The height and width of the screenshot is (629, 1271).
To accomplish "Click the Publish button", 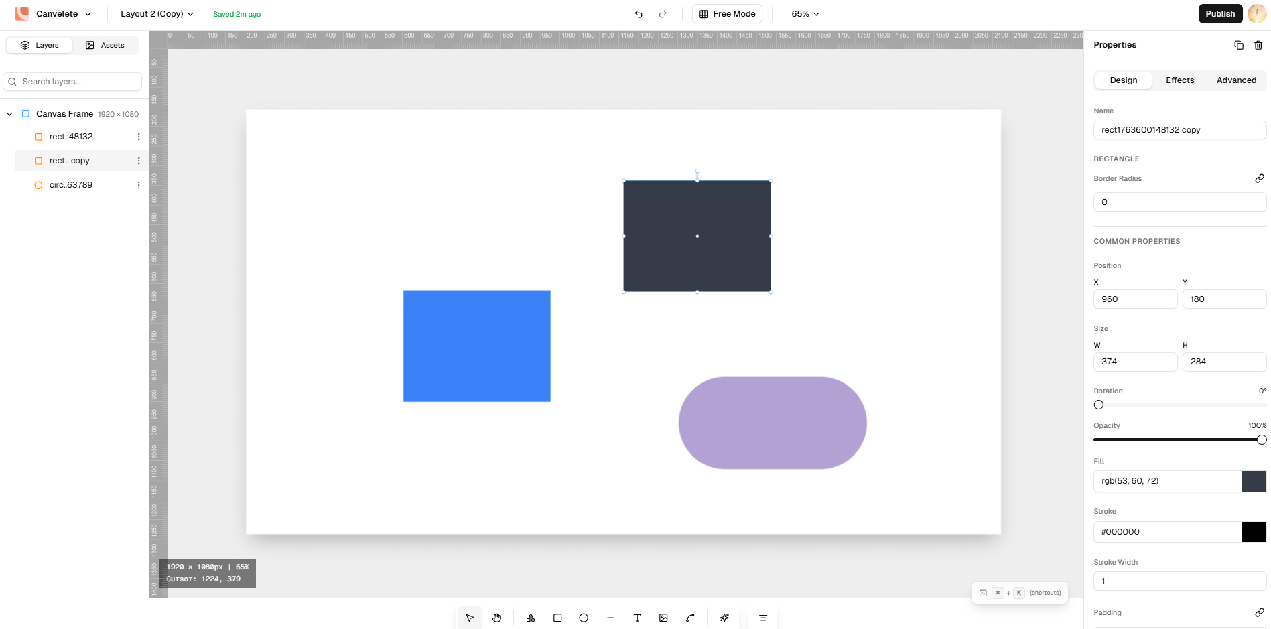I will pos(1219,14).
